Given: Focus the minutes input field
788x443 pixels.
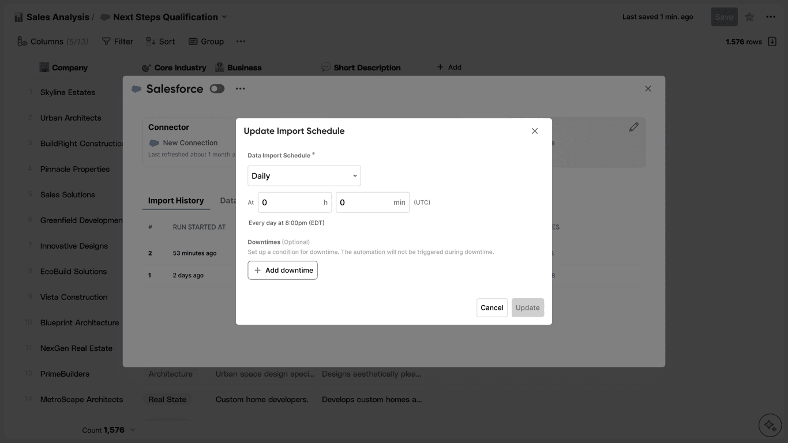Looking at the screenshot, I should click(373, 202).
